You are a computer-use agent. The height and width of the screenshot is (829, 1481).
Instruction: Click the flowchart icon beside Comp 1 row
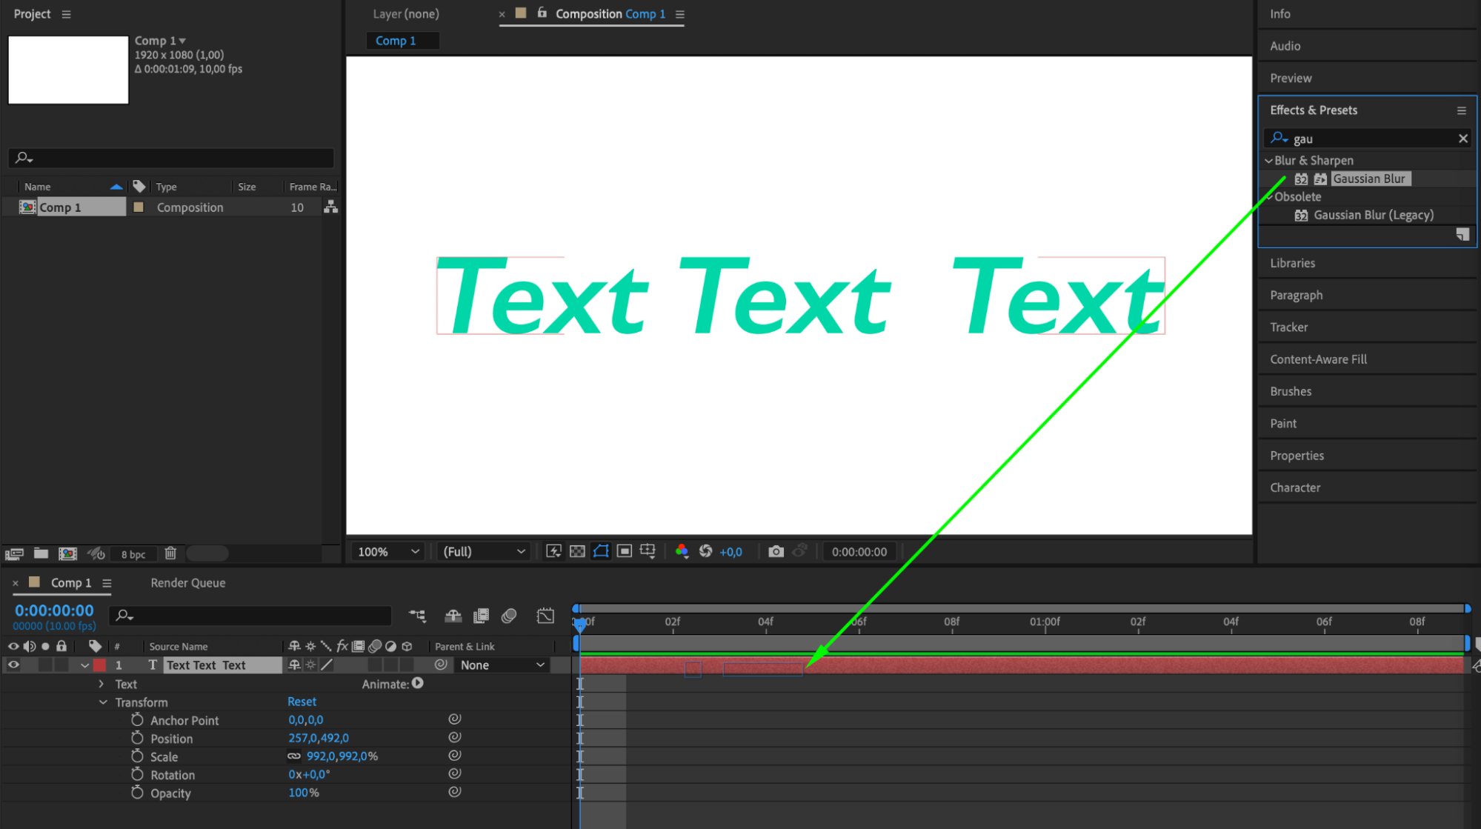330,207
